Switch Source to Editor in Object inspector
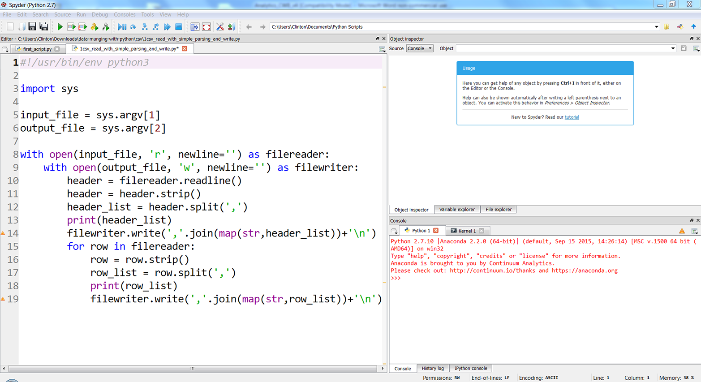This screenshot has height=382, width=701. click(419, 48)
